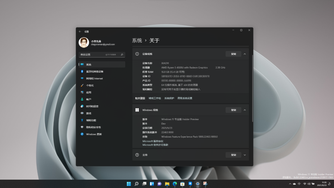Viewport: 334px width, 188px height.
Task: Open Task View on the taskbar
Action: [x=144, y=184]
